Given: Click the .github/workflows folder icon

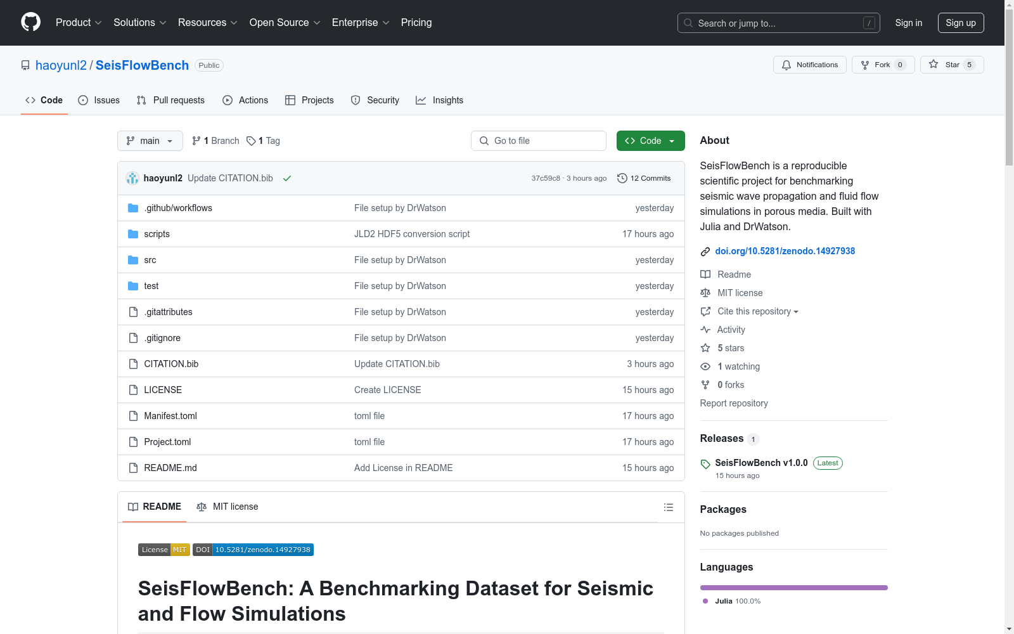Looking at the screenshot, I should click(133, 208).
